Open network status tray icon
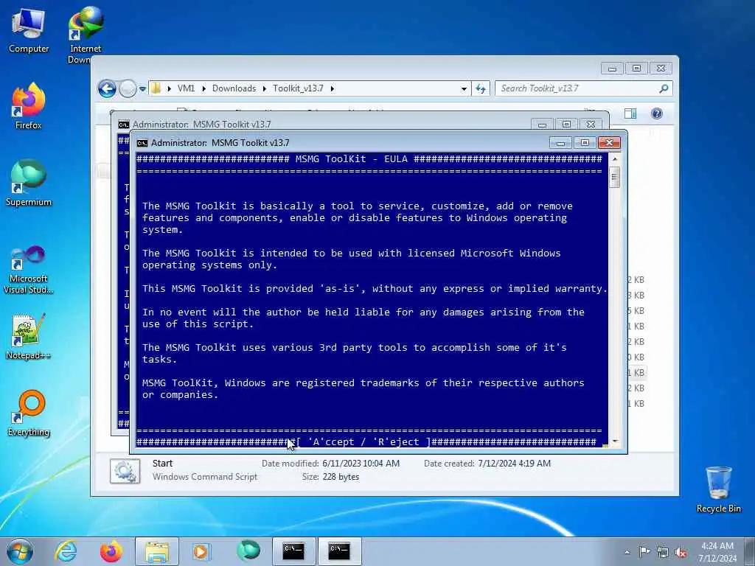The image size is (755, 566). pyautogui.click(x=663, y=552)
